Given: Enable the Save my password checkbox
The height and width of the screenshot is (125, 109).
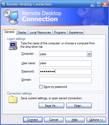Looking at the screenshot, I should click(x=41, y=87).
